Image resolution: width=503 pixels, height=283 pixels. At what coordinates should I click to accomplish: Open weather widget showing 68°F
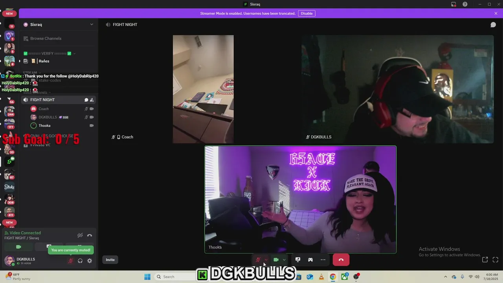click(x=18, y=277)
